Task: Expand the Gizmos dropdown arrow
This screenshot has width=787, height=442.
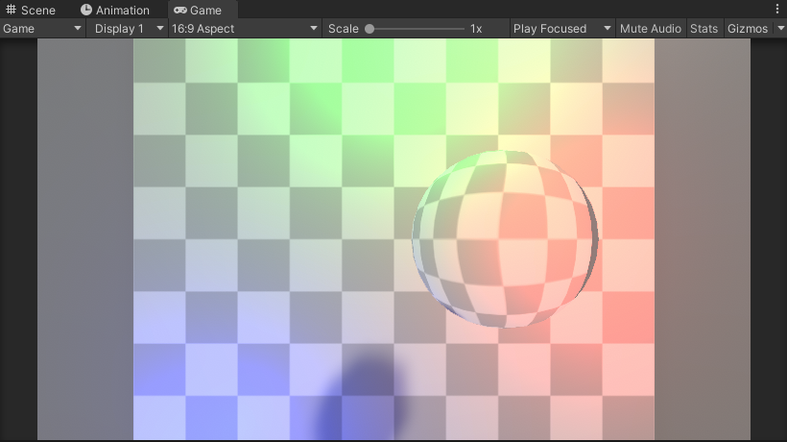Action: 776,29
